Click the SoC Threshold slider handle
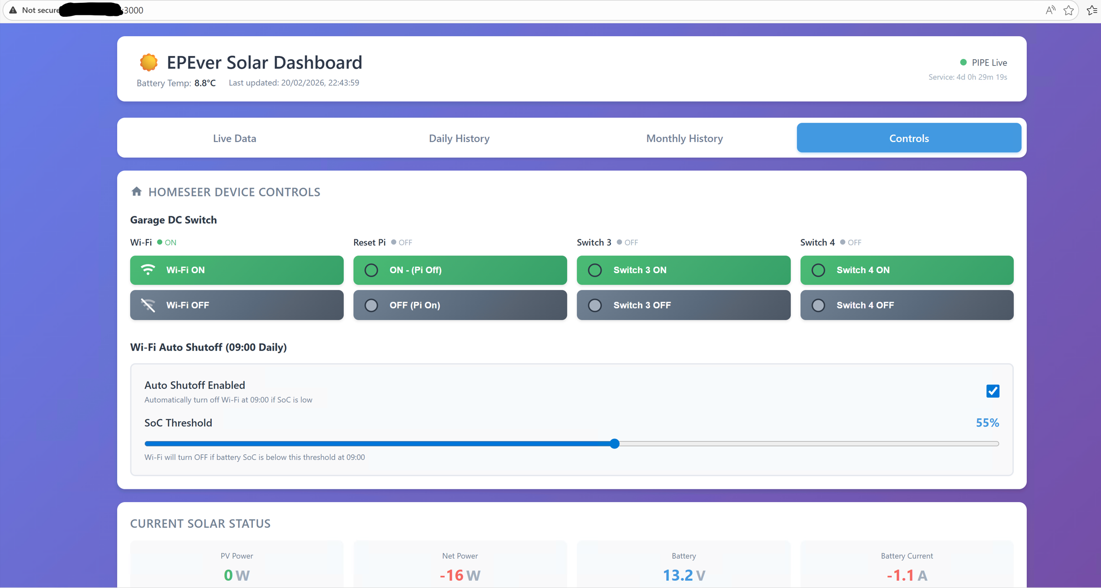This screenshot has height=588, width=1101. click(x=614, y=444)
